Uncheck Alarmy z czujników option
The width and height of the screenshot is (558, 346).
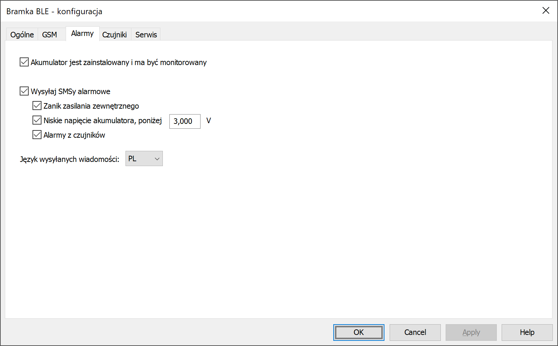[x=37, y=135]
